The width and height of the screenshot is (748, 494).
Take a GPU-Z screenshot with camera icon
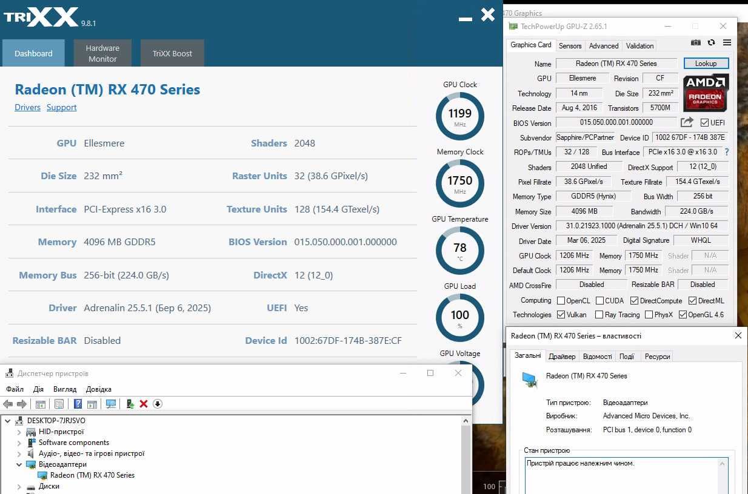tap(696, 43)
